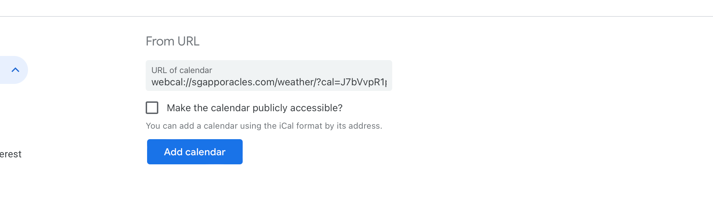Submit the URL using the blue Add calendar button
Viewport: 713px width, 200px height.
coord(195,152)
